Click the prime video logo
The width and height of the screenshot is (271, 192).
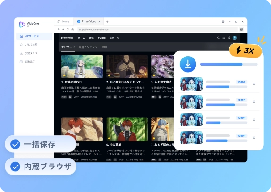(x=67, y=38)
